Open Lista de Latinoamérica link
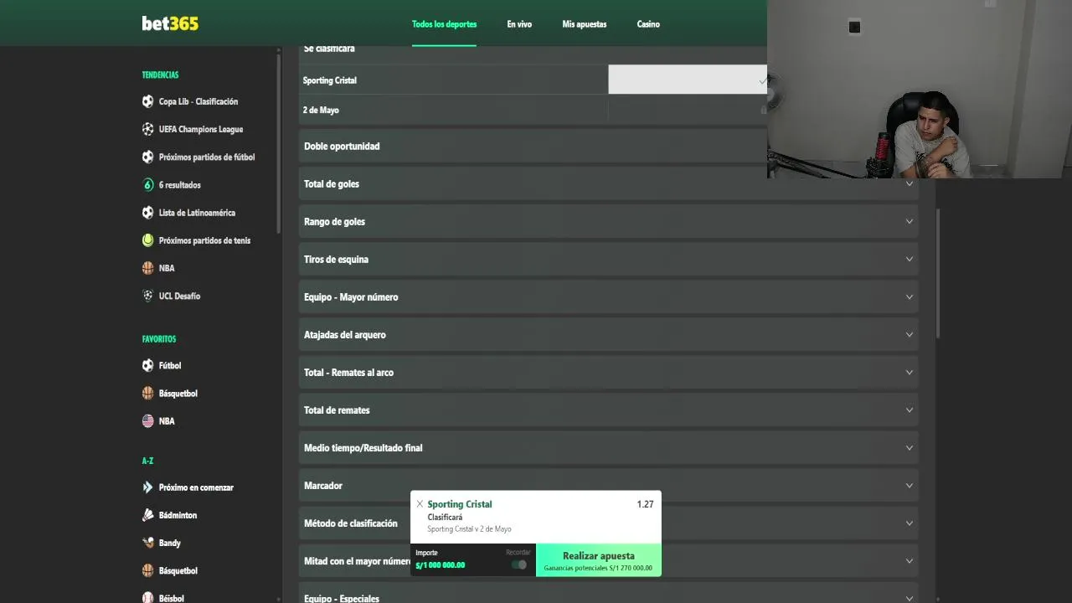The image size is (1072, 603). coord(197,213)
